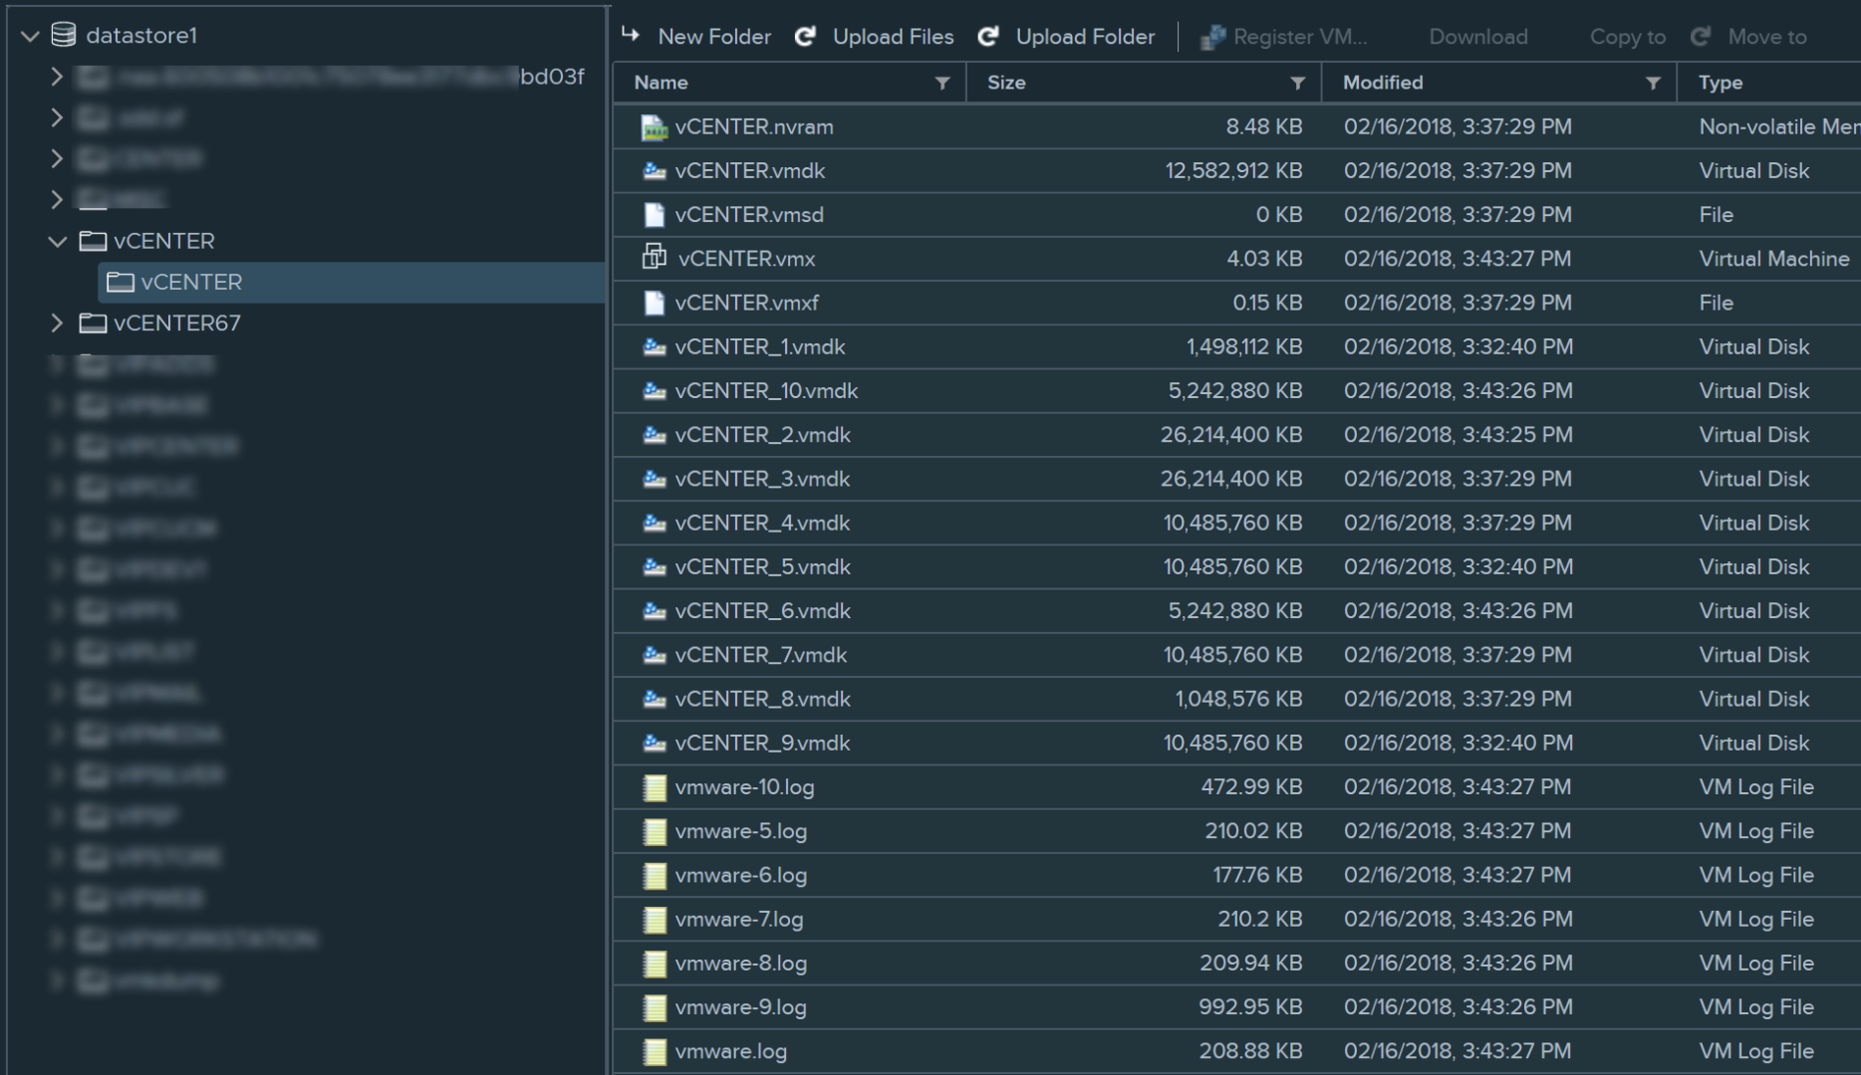Click the vCENTER_2.vmdk disk icon

coord(655,435)
